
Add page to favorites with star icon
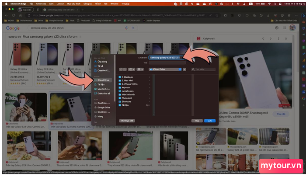(217, 15)
